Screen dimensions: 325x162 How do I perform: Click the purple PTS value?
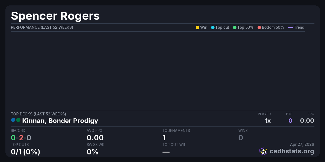tap(290, 121)
